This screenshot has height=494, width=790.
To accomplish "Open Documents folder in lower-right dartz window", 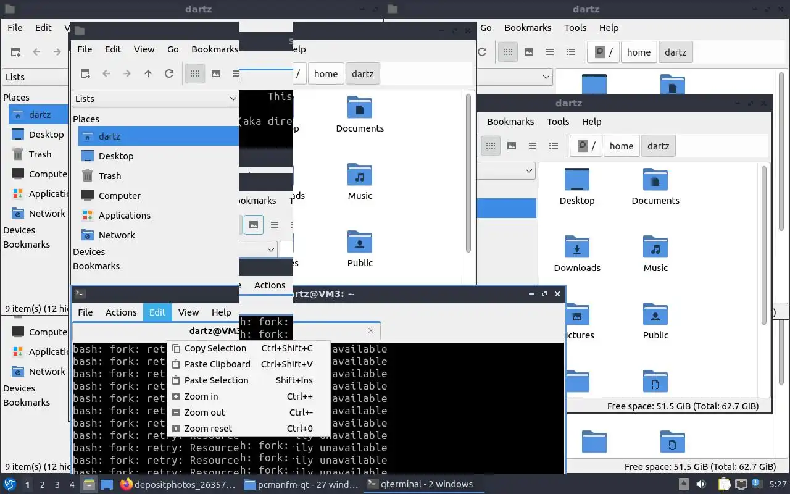I will [655, 186].
